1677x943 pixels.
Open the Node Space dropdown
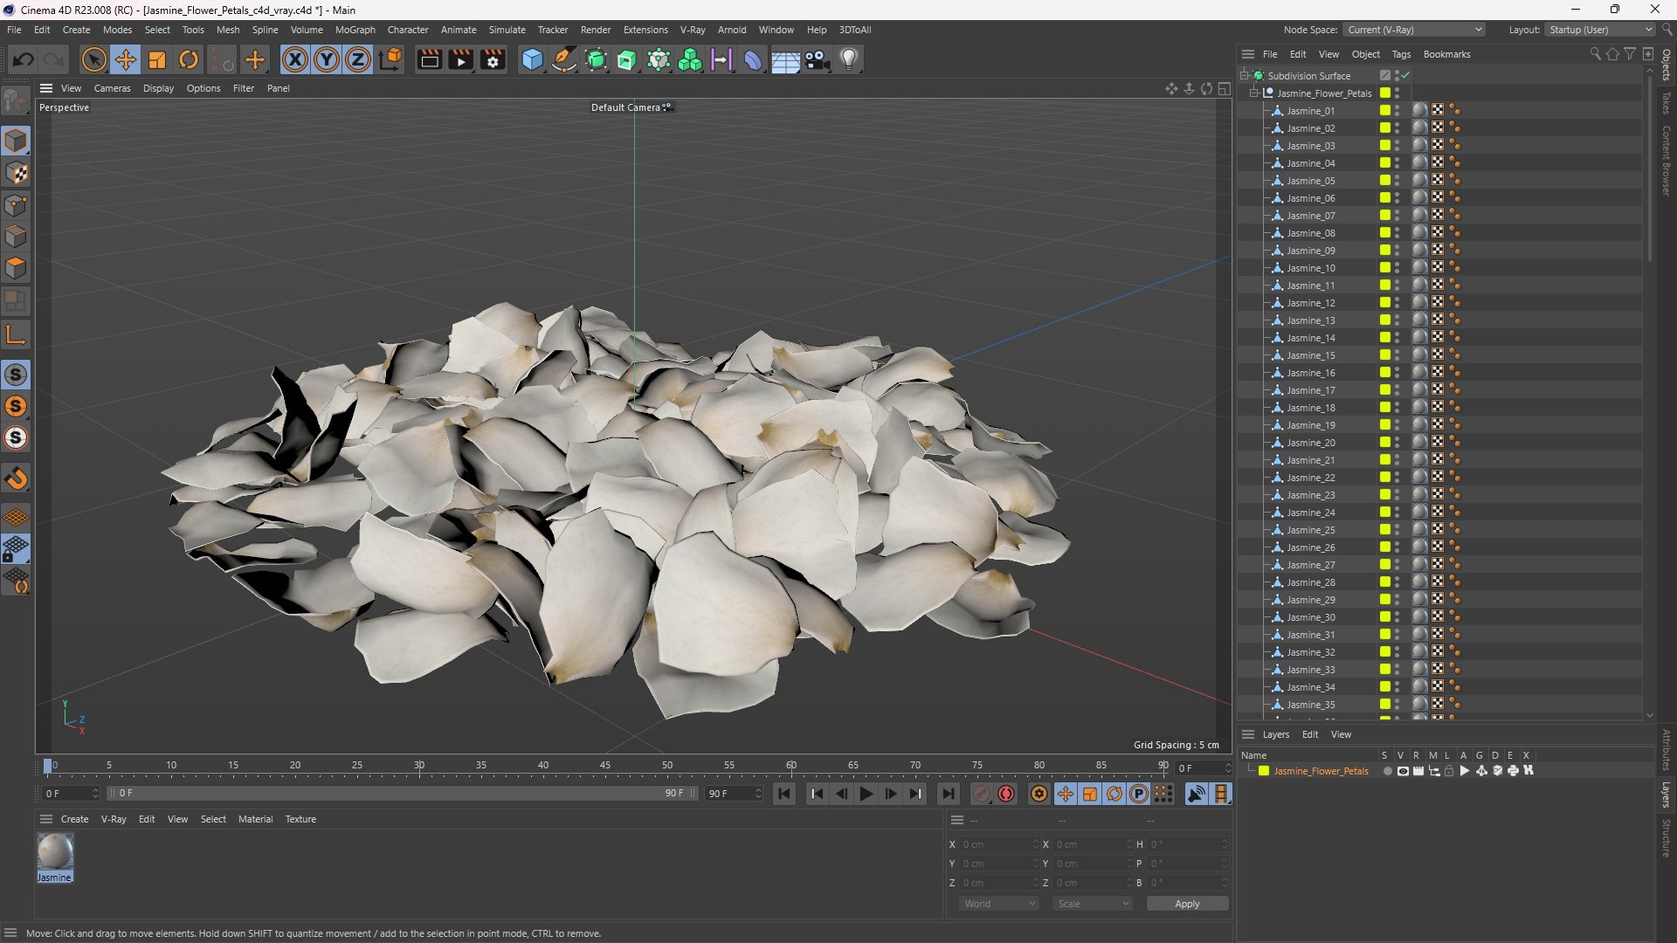pyautogui.click(x=1414, y=30)
